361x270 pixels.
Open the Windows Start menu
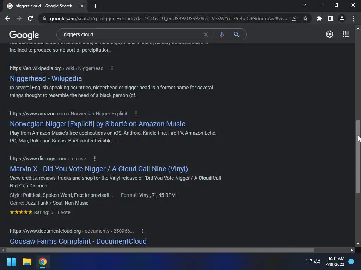[x=11, y=262]
